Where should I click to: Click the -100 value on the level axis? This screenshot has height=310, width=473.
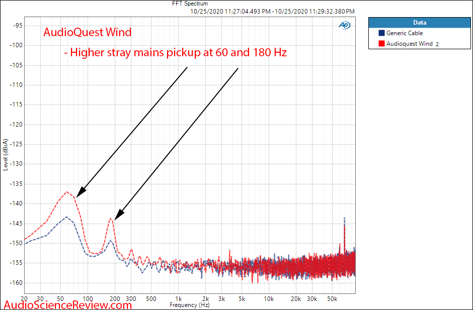tap(16, 45)
